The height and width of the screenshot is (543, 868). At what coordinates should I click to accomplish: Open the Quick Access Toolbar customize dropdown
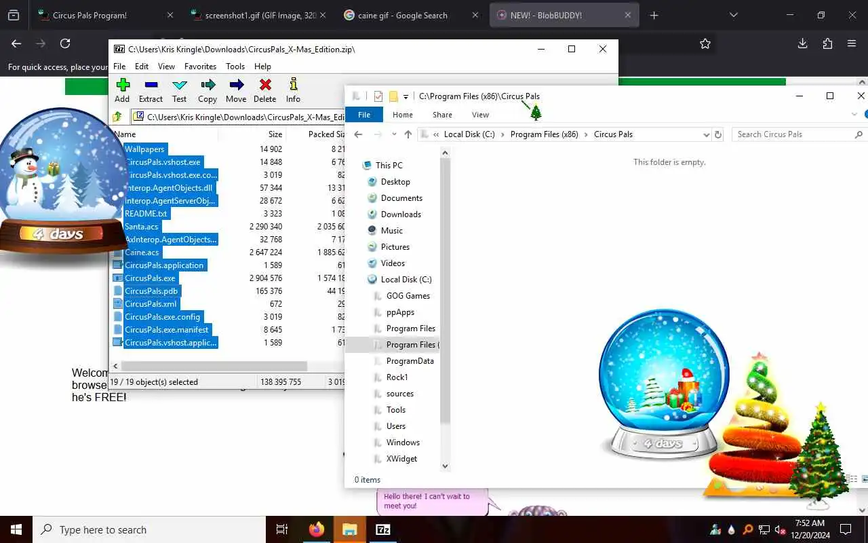(x=406, y=96)
